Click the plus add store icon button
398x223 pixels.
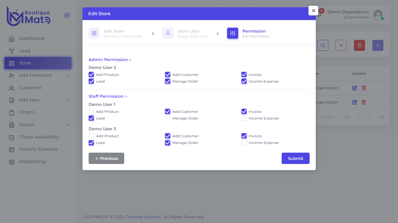378,45
